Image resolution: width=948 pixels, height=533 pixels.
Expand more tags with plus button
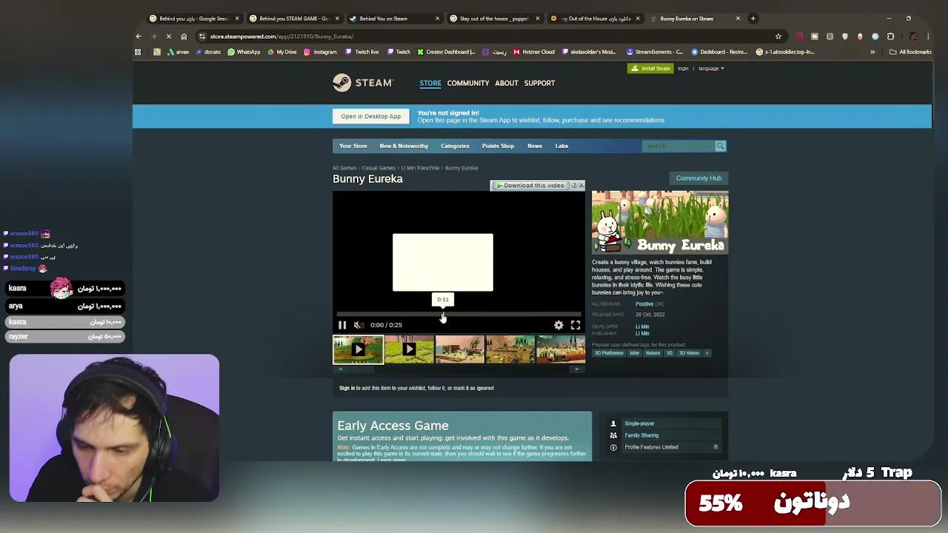[707, 353]
